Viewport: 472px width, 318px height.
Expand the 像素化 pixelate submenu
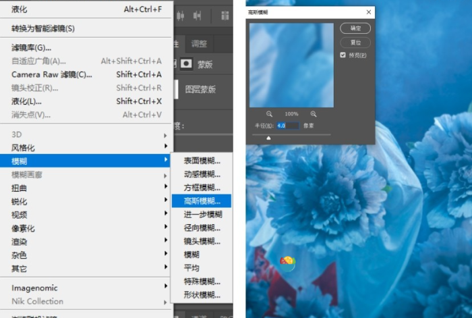click(85, 228)
